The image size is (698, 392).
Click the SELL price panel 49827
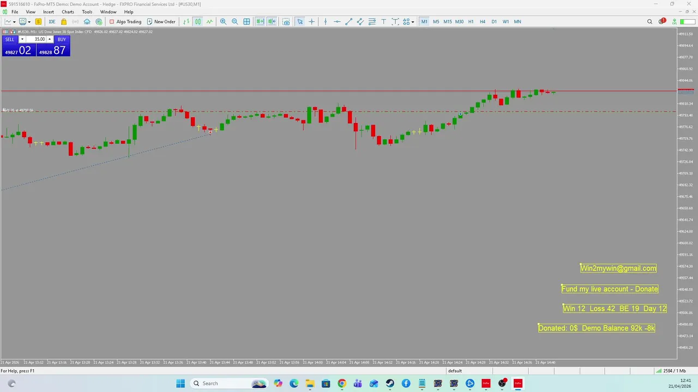point(19,51)
